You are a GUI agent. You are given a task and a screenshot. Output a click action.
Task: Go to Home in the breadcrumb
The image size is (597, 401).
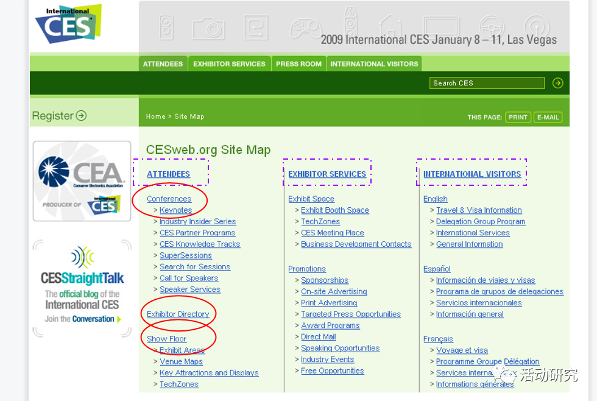click(x=156, y=116)
